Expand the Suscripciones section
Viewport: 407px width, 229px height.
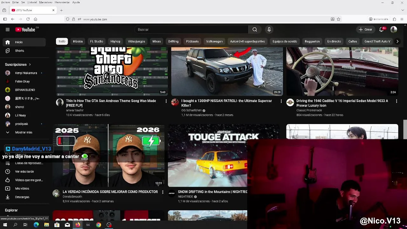pyautogui.click(x=18, y=65)
